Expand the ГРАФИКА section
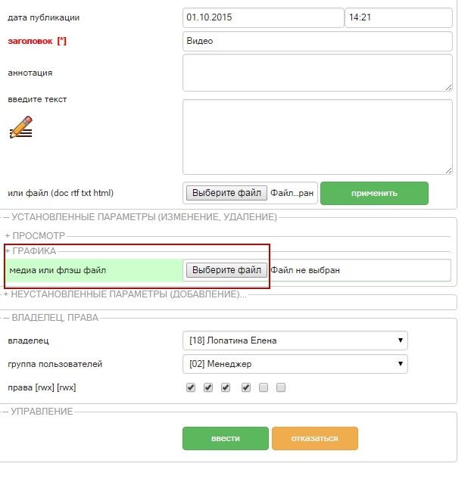The height and width of the screenshot is (485, 471). click(30, 251)
